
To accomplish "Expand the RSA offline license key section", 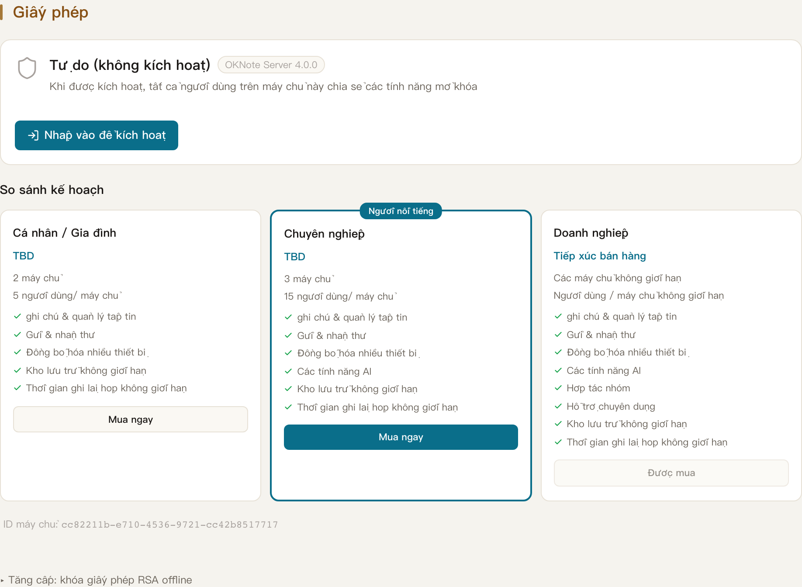I will coord(97,580).
